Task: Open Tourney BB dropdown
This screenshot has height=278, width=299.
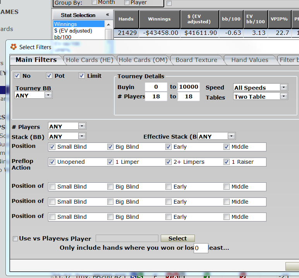Action: (x=48, y=95)
